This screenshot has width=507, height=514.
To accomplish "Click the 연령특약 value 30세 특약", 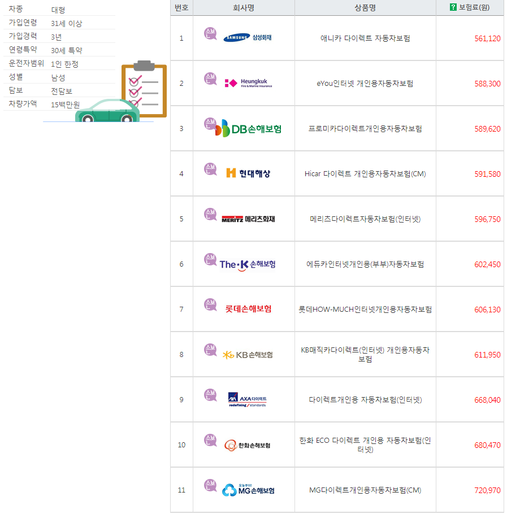I will (x=67, y=50).
